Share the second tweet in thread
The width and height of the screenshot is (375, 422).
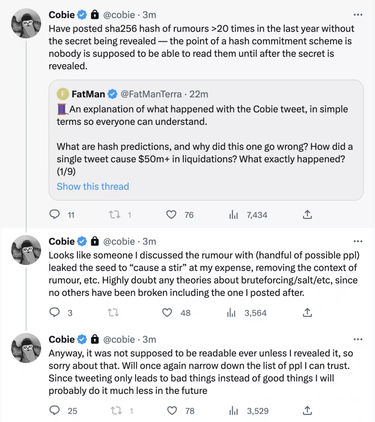point(307,313)
